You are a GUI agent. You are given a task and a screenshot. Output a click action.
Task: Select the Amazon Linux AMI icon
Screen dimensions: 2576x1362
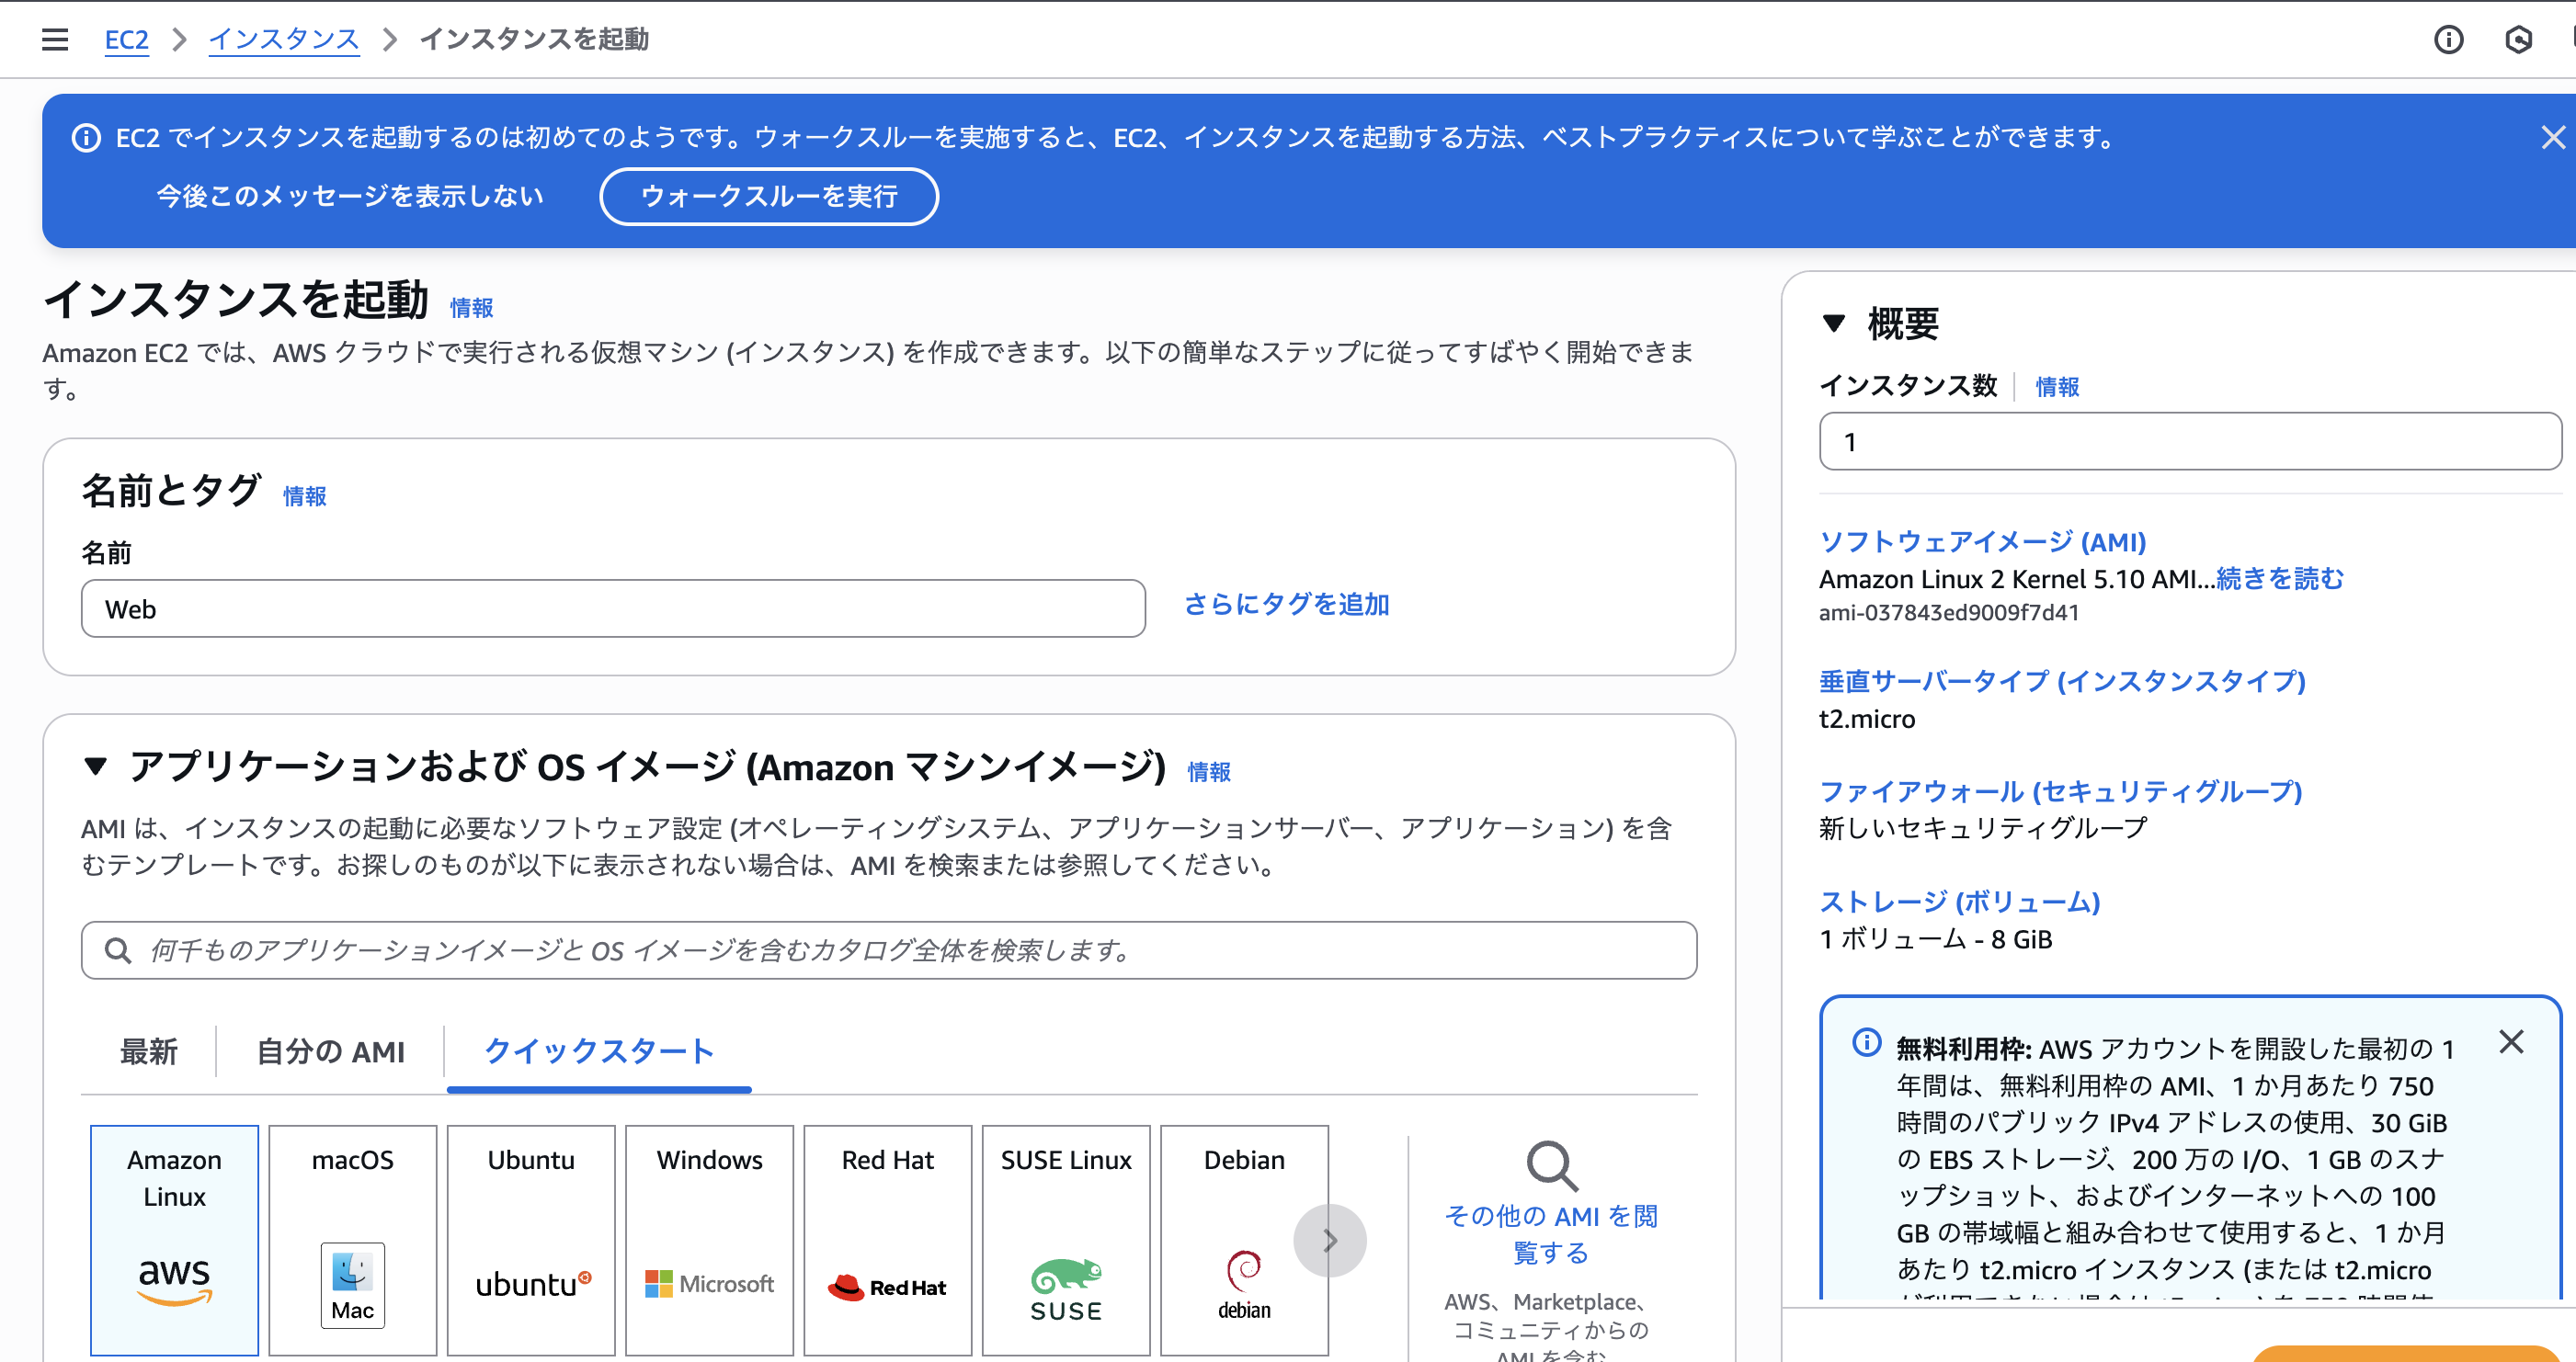(174, 1240)
